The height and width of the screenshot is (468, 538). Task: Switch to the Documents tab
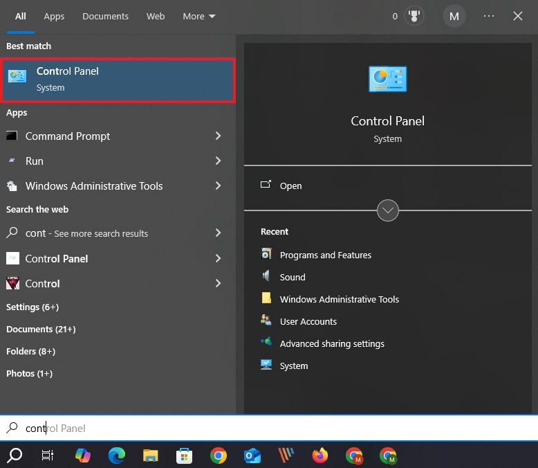pyautogui.click(x=105, y=16)
